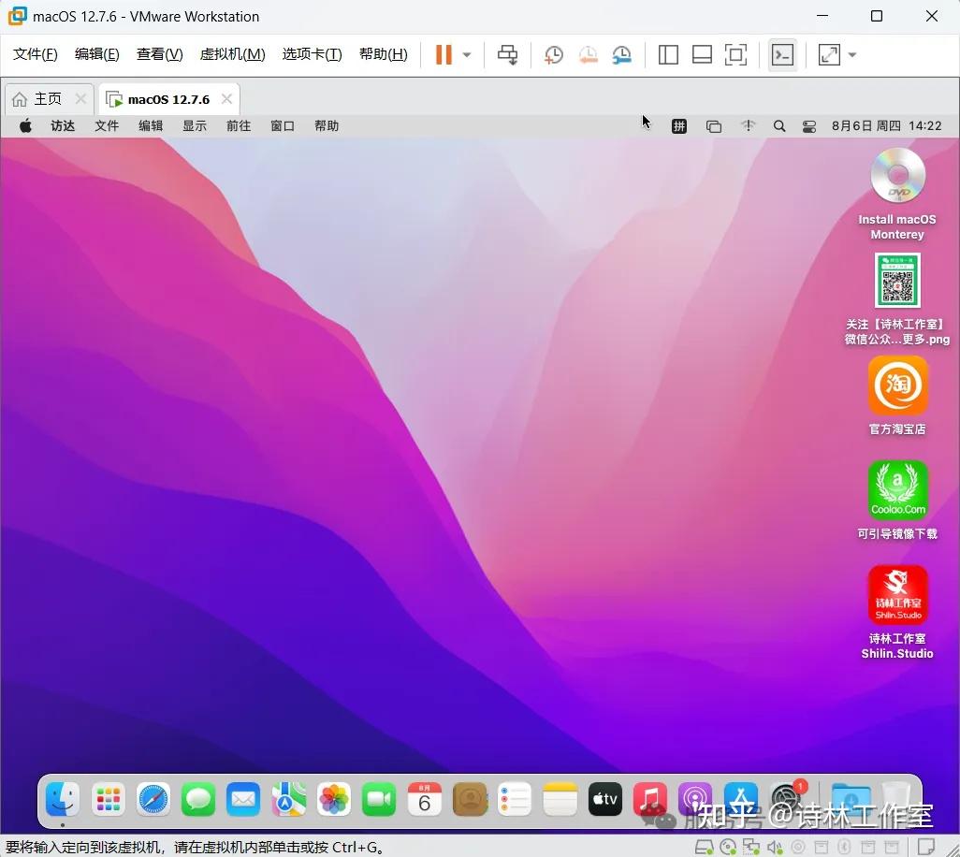Viewport: 960px width, 857px height.
Task: Open the macOS 编辑 menu
Action: (151, 126)
